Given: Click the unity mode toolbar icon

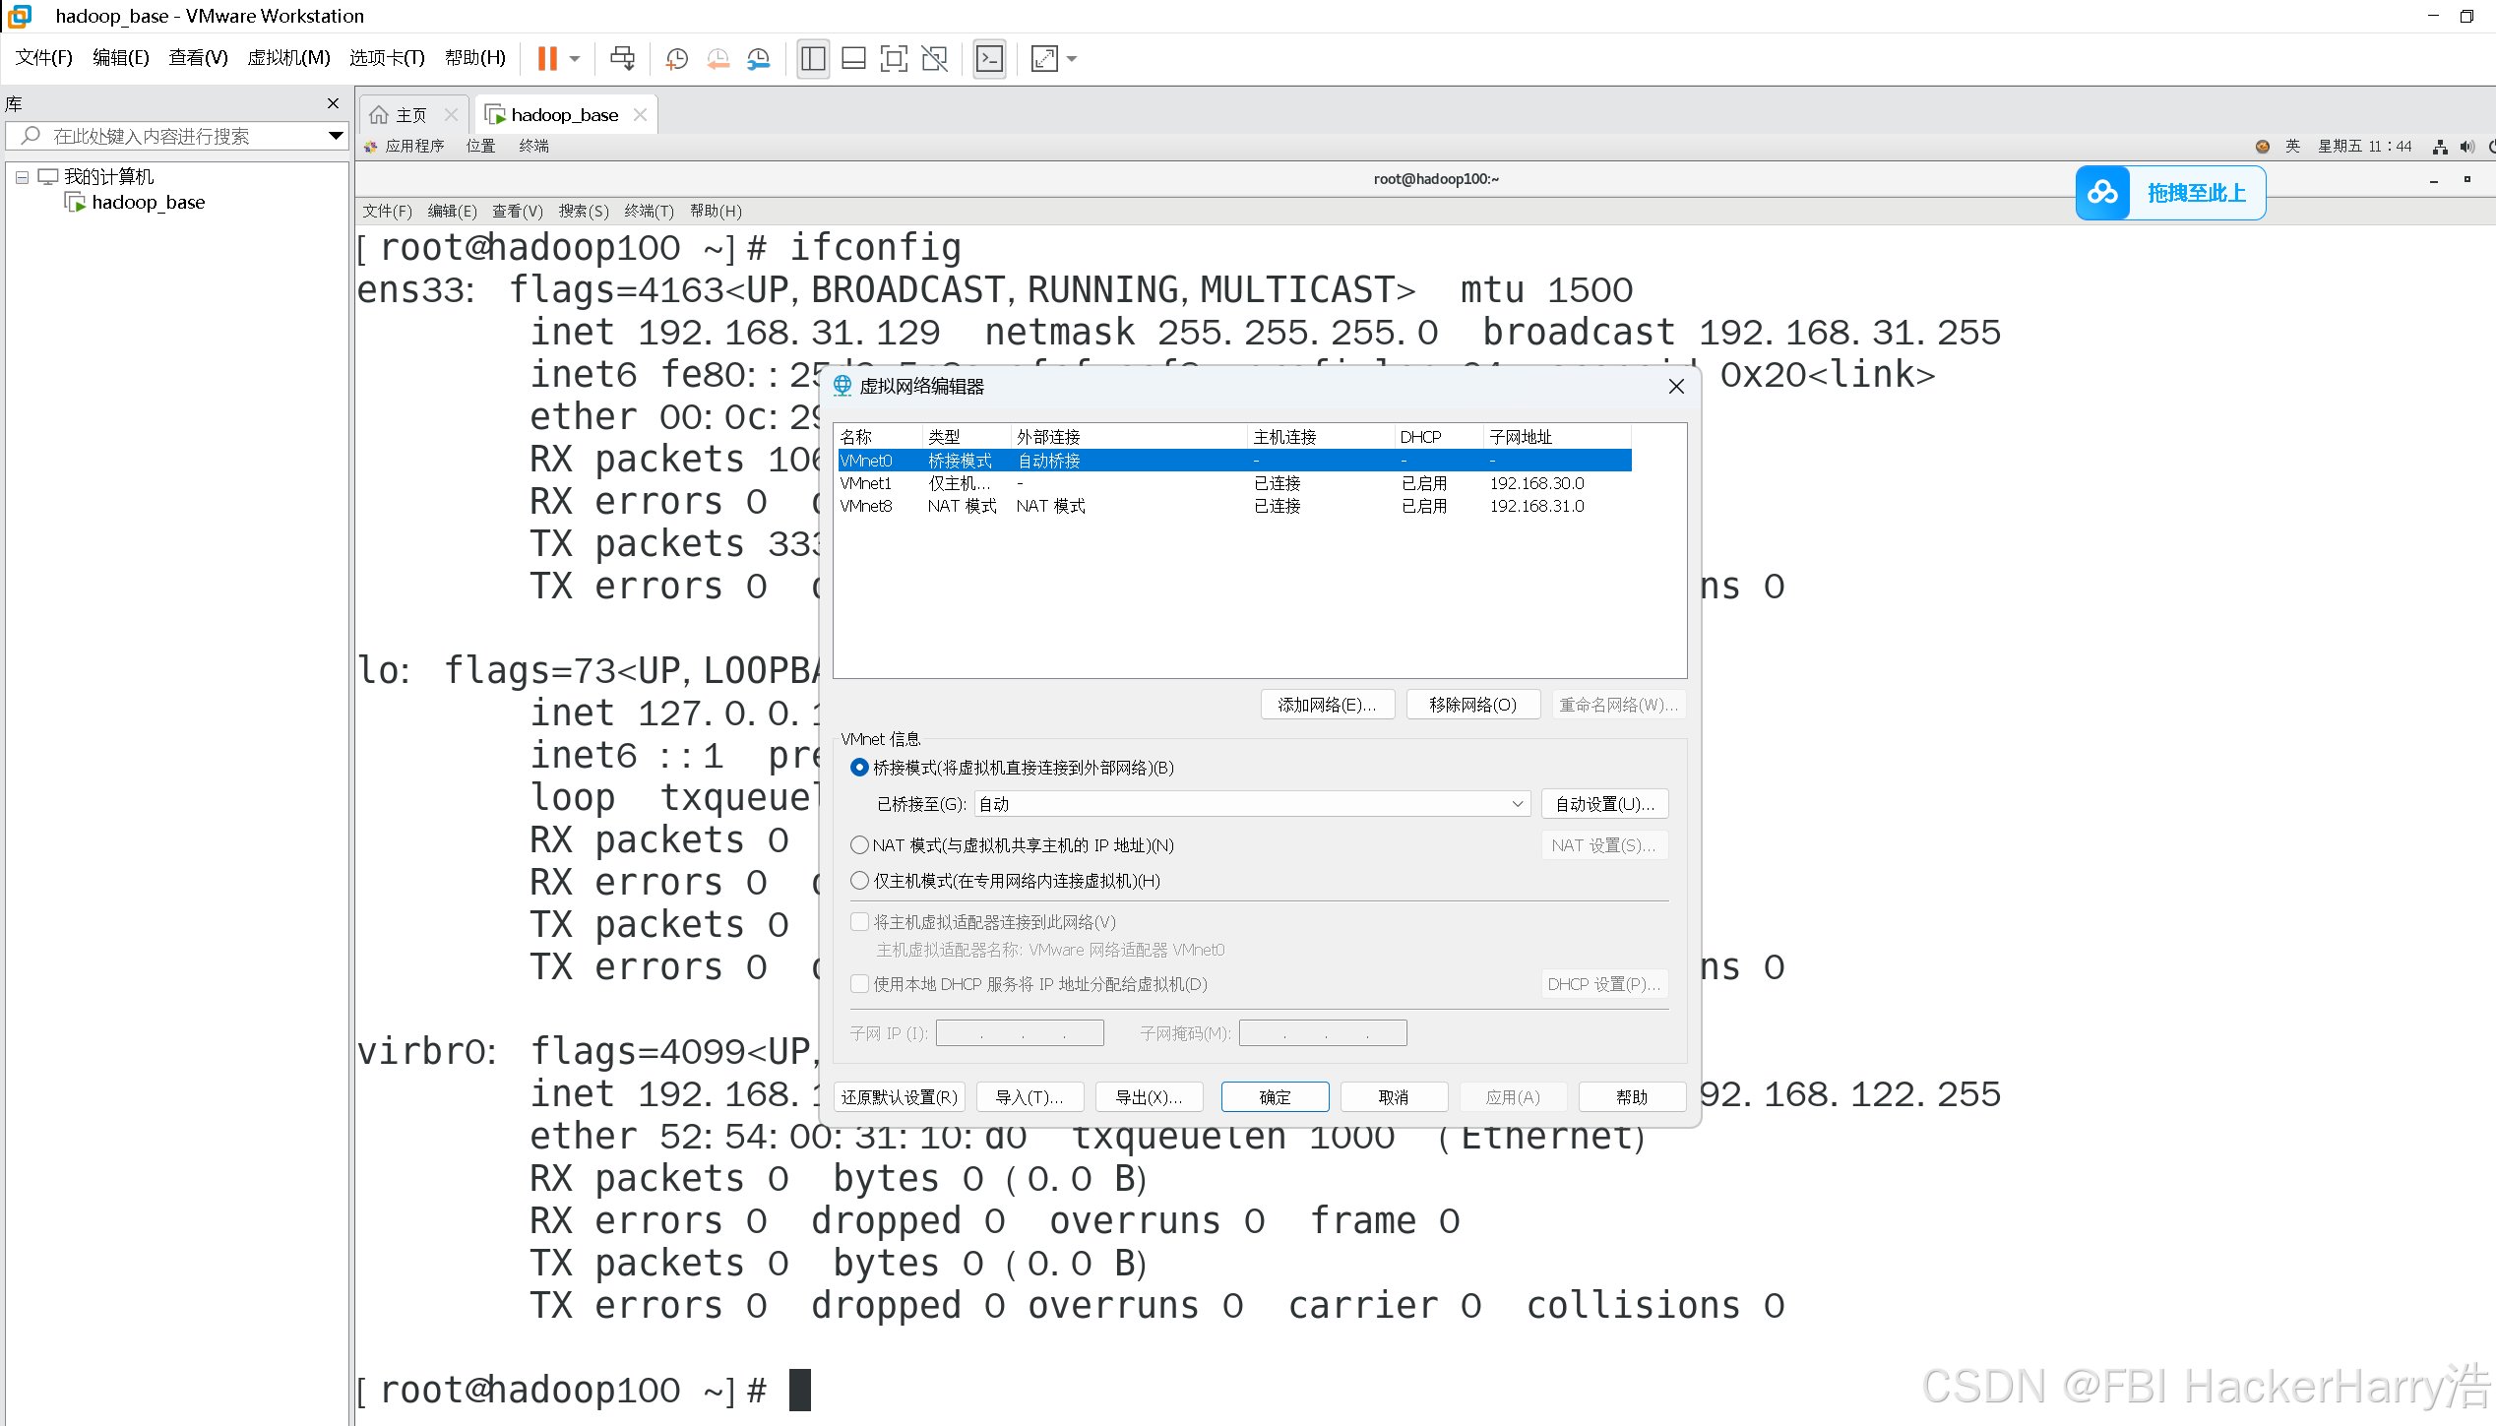Looking at the screenshot, I should [934, 59].
